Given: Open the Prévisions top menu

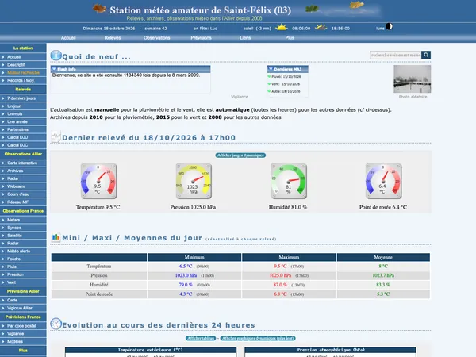Looking at the screenshot, I should [201, 38].
